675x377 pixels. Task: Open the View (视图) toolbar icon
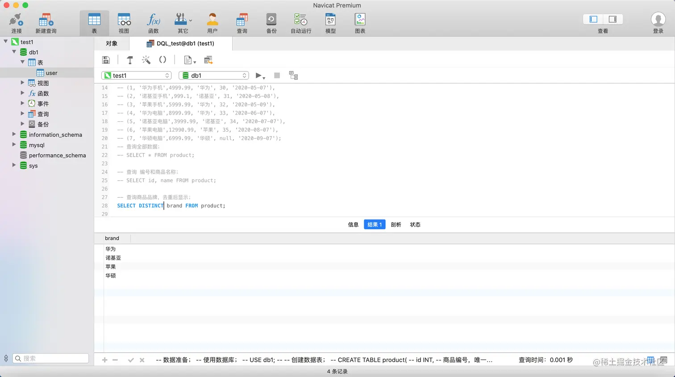pos(124,23)
